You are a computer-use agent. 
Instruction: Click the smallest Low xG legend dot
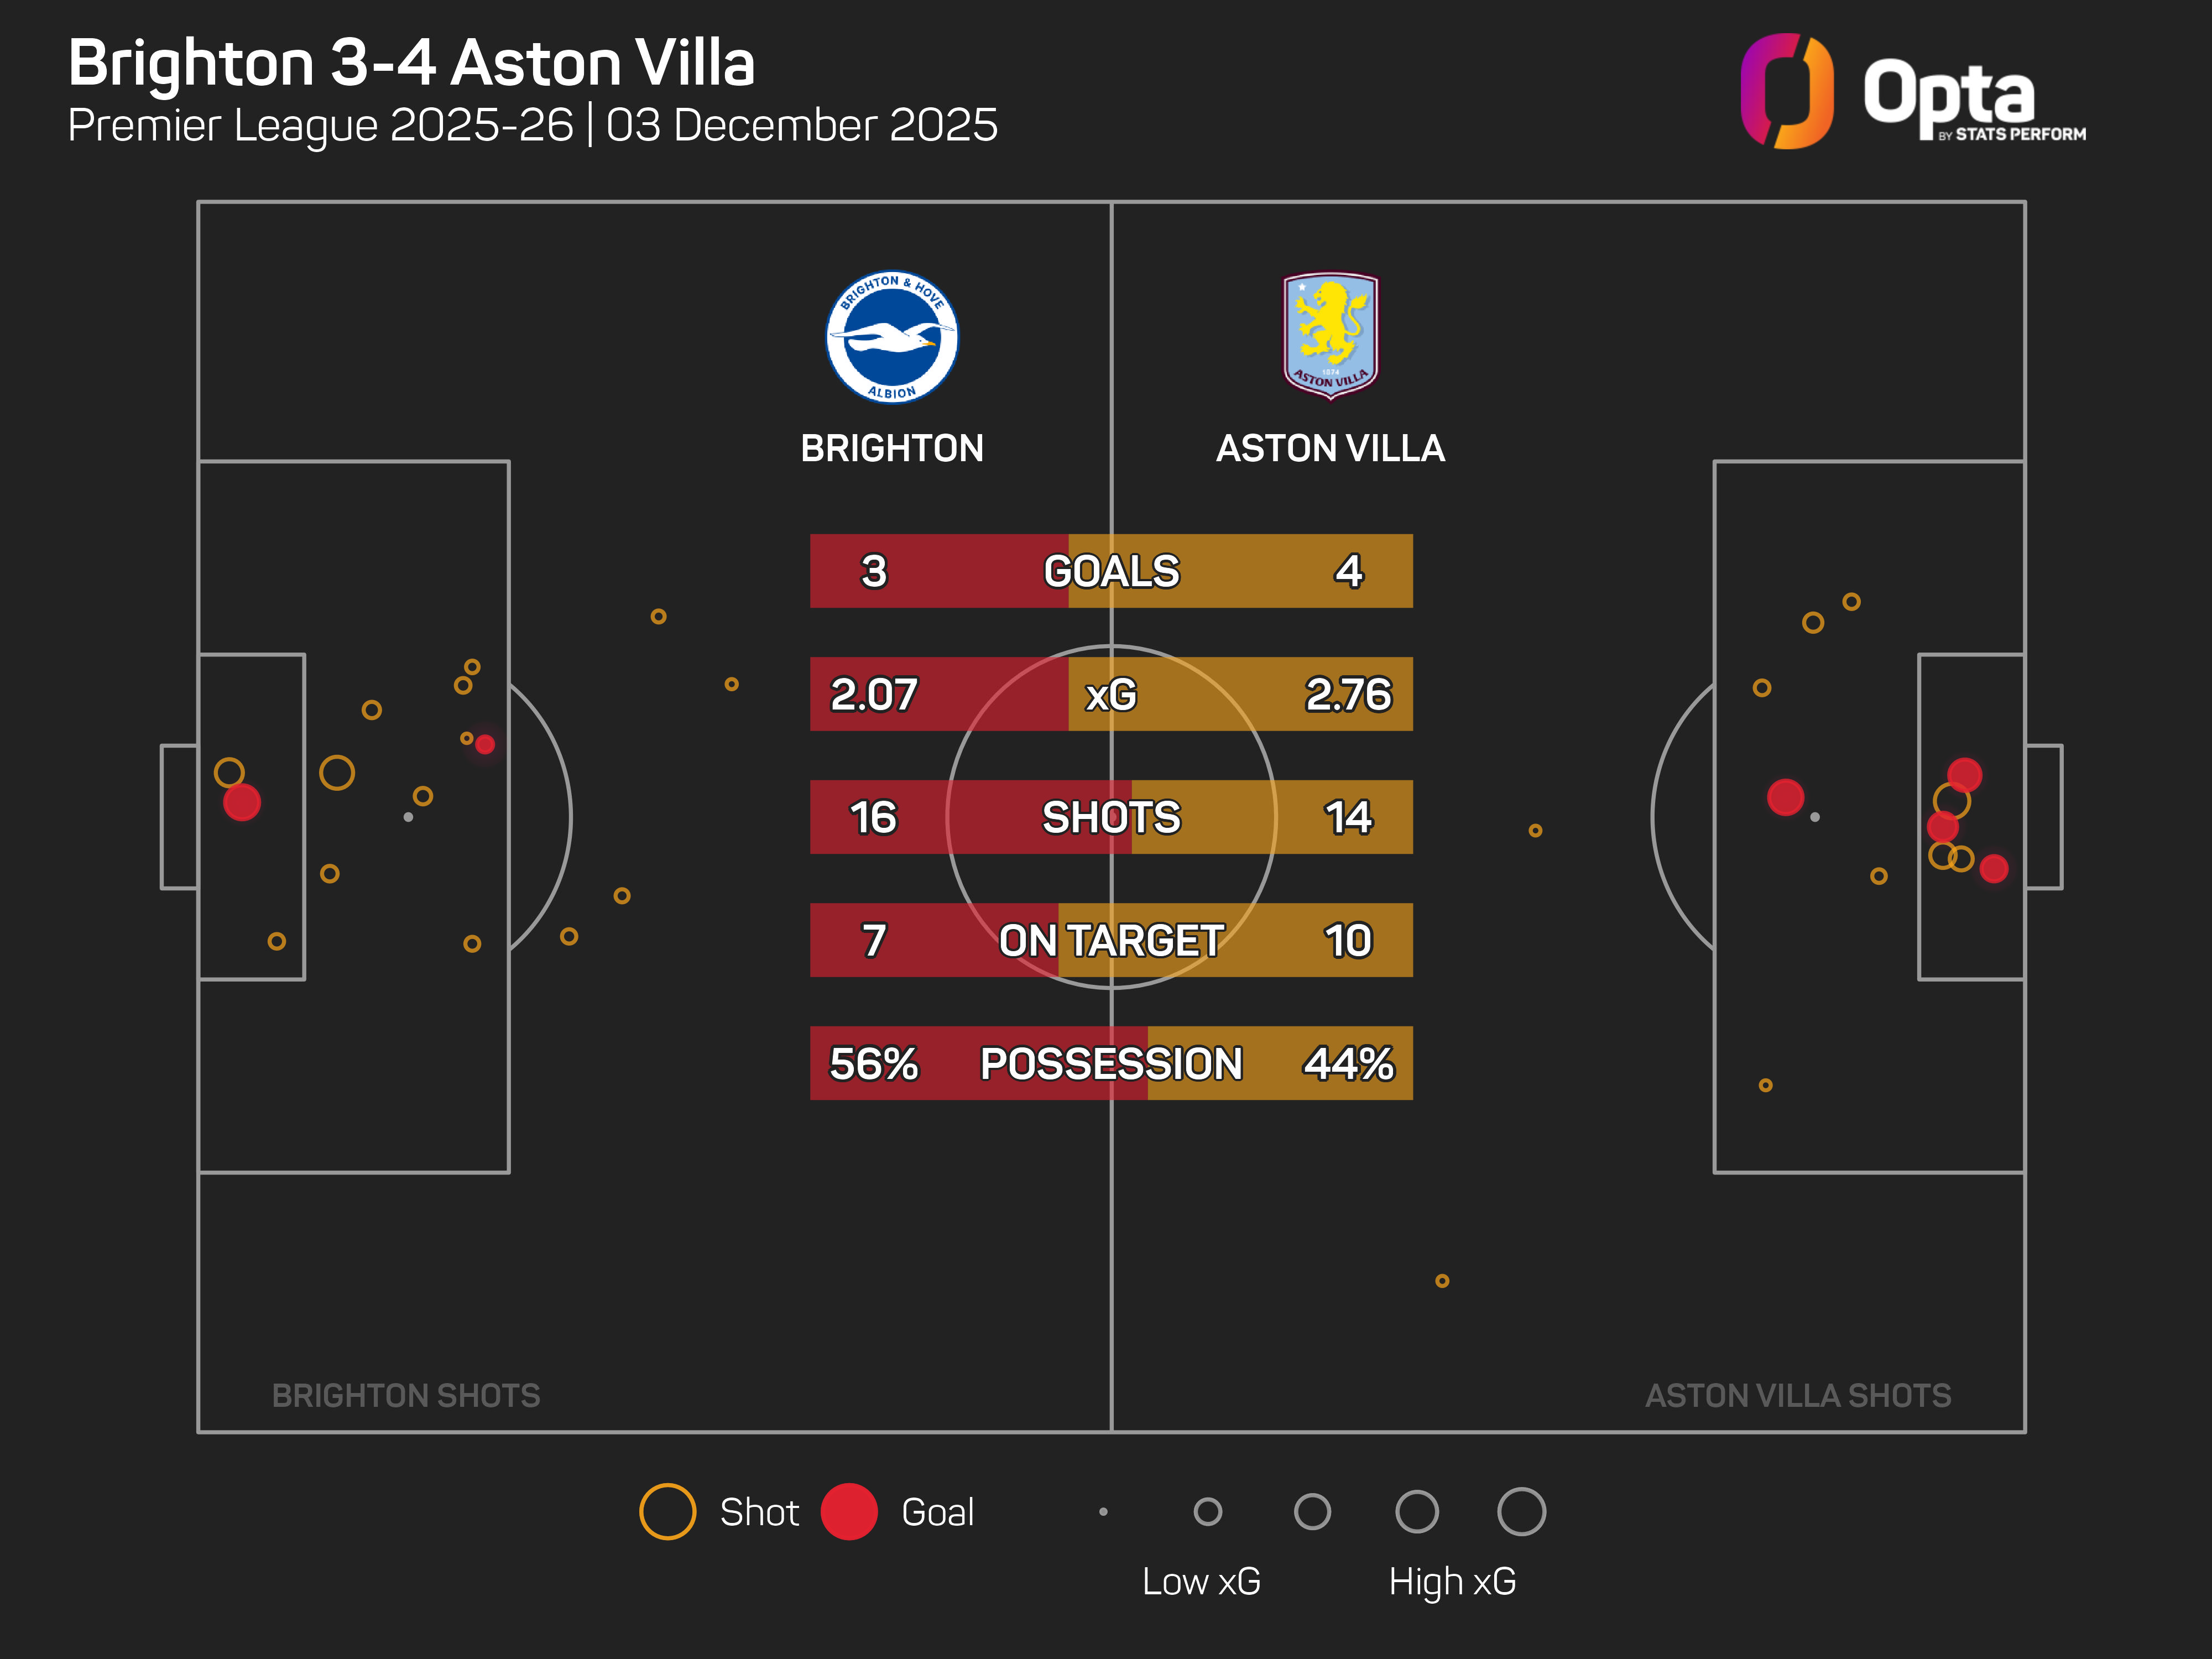[x=1103, y=1511]
